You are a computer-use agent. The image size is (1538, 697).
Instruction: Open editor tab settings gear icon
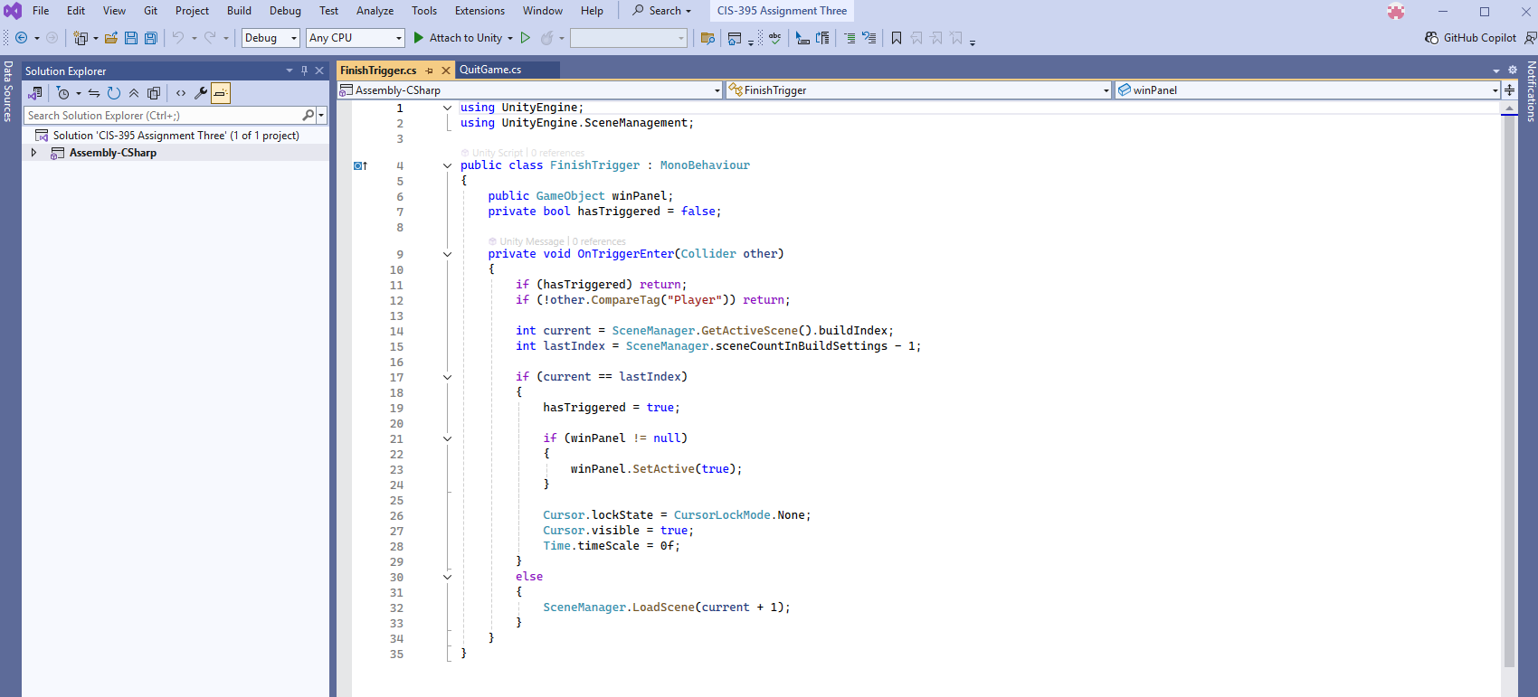click(1512, 71)
